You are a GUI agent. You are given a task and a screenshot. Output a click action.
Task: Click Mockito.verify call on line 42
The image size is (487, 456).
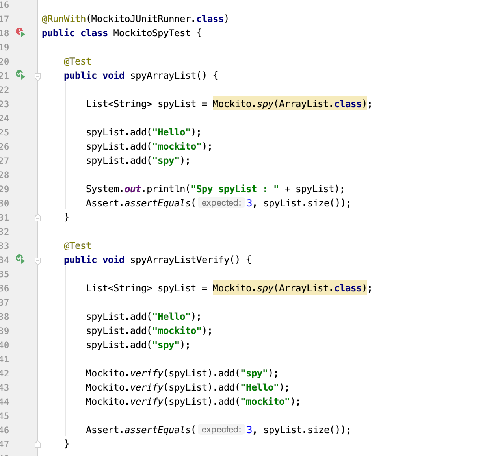[125, 373]
